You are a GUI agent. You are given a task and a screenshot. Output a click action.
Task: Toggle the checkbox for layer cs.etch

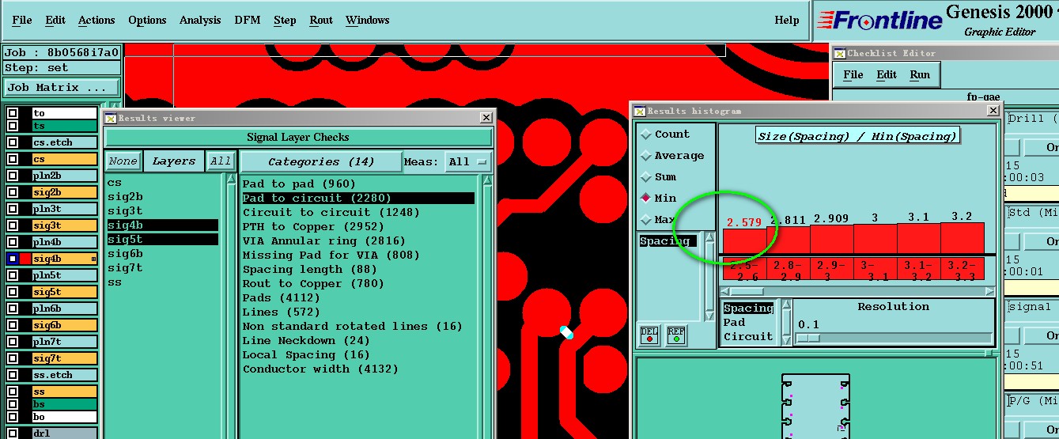[13, 142]
